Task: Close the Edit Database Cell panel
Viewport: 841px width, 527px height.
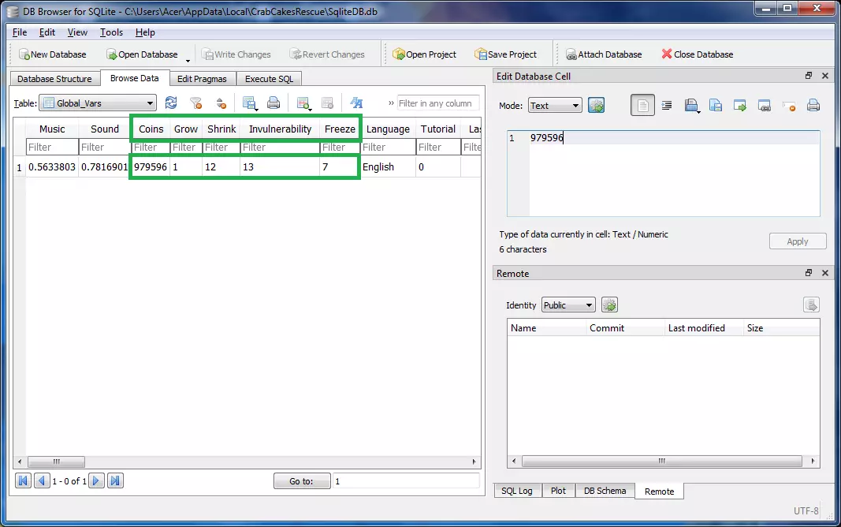Action: click(825, 76)
